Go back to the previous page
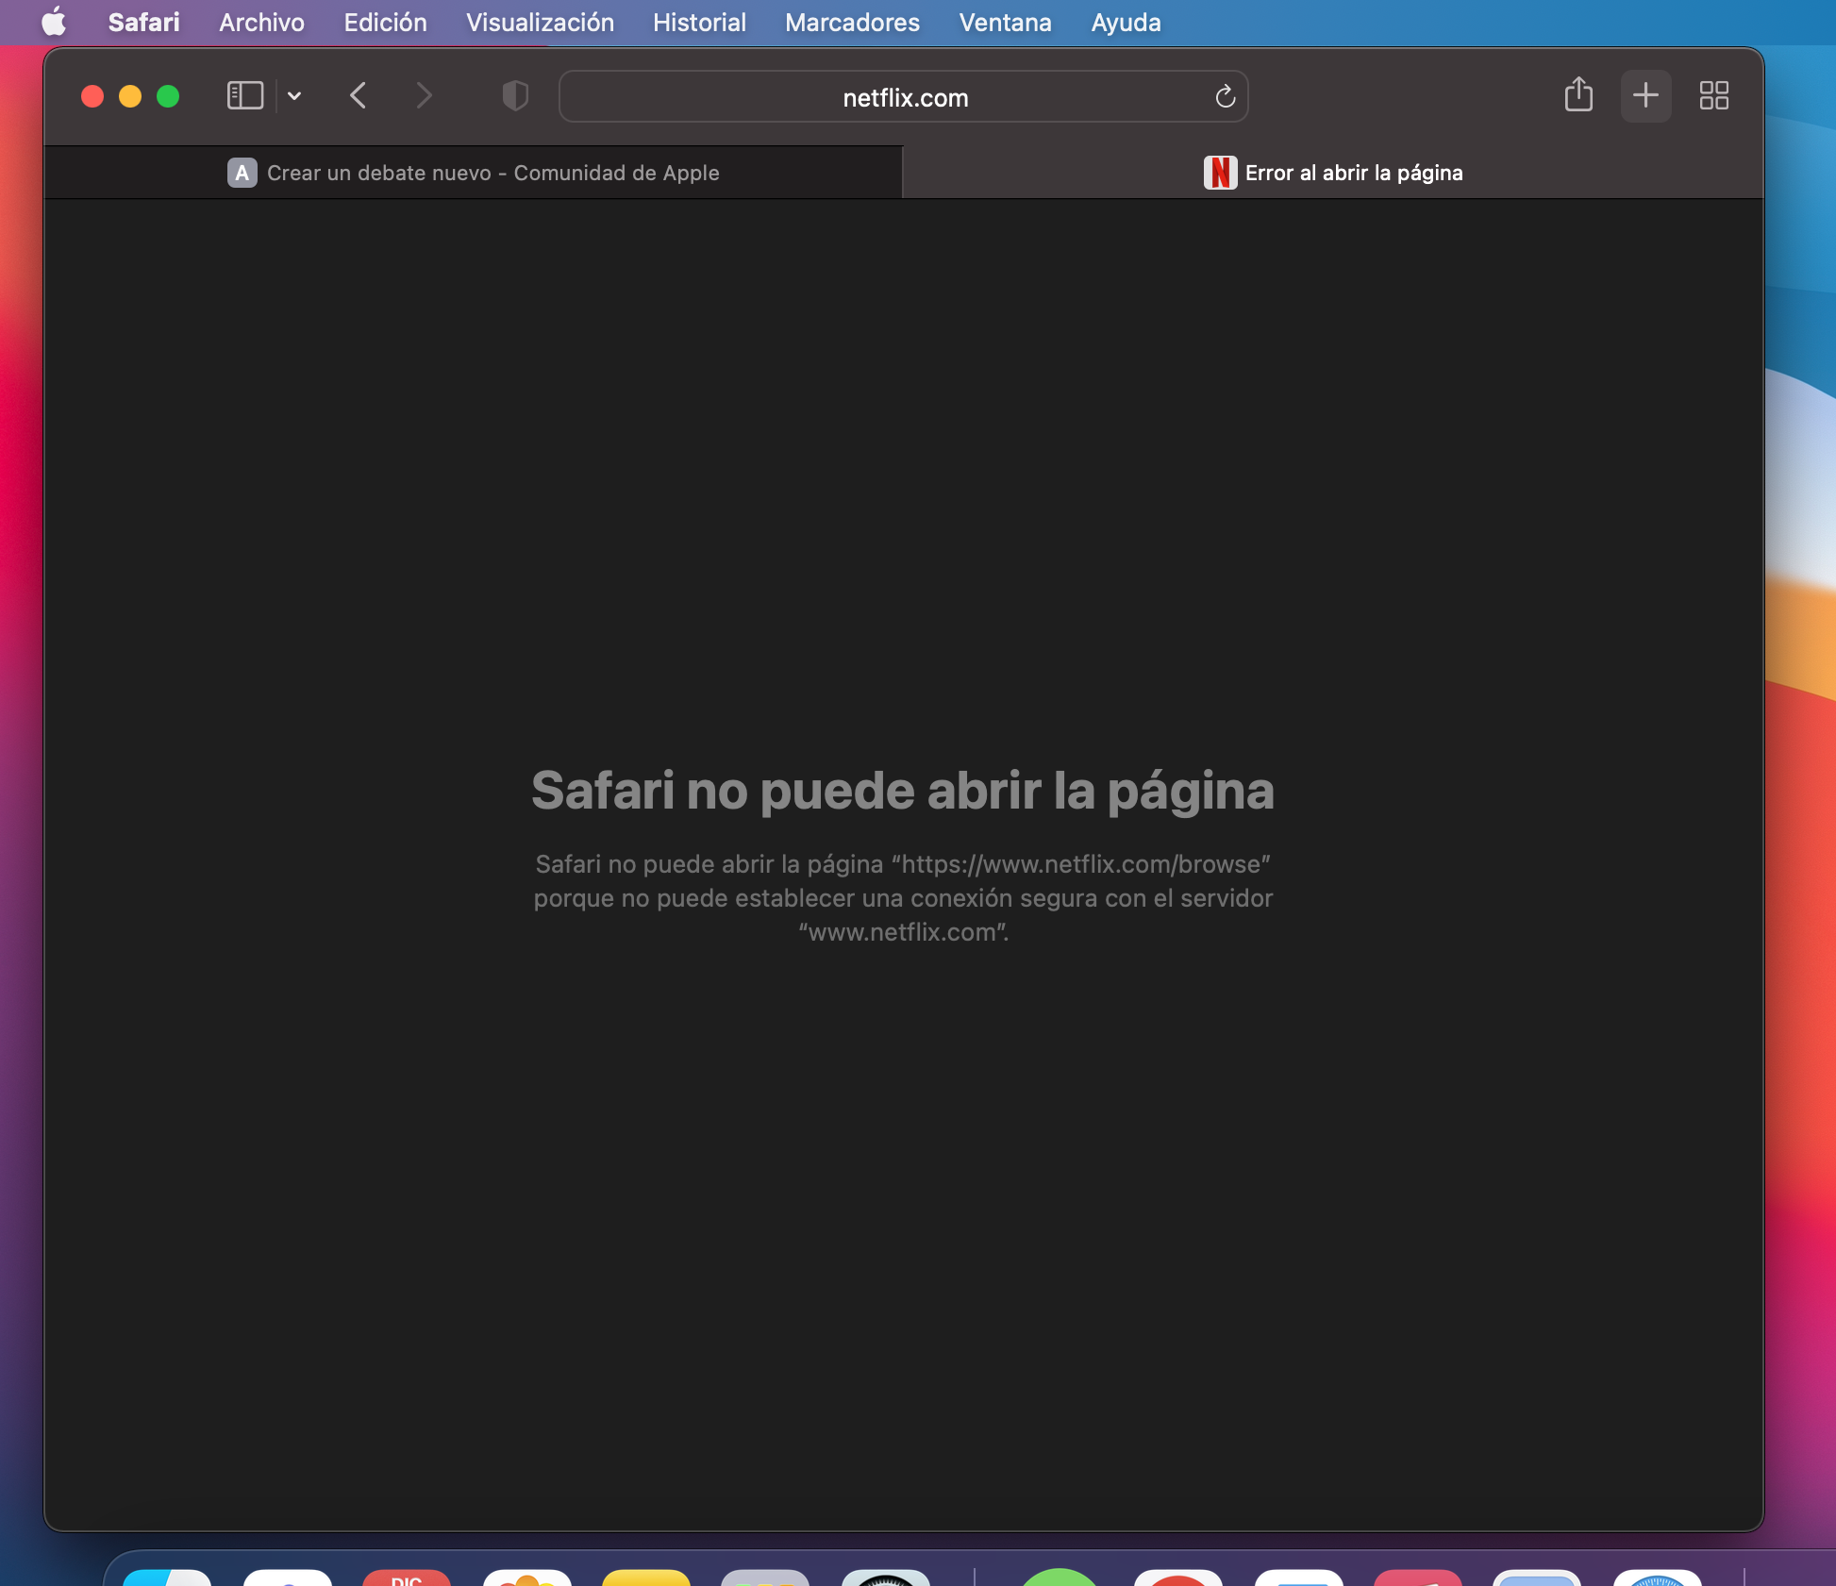This screenshot has width=1836, height=1586. coord(359,96)
